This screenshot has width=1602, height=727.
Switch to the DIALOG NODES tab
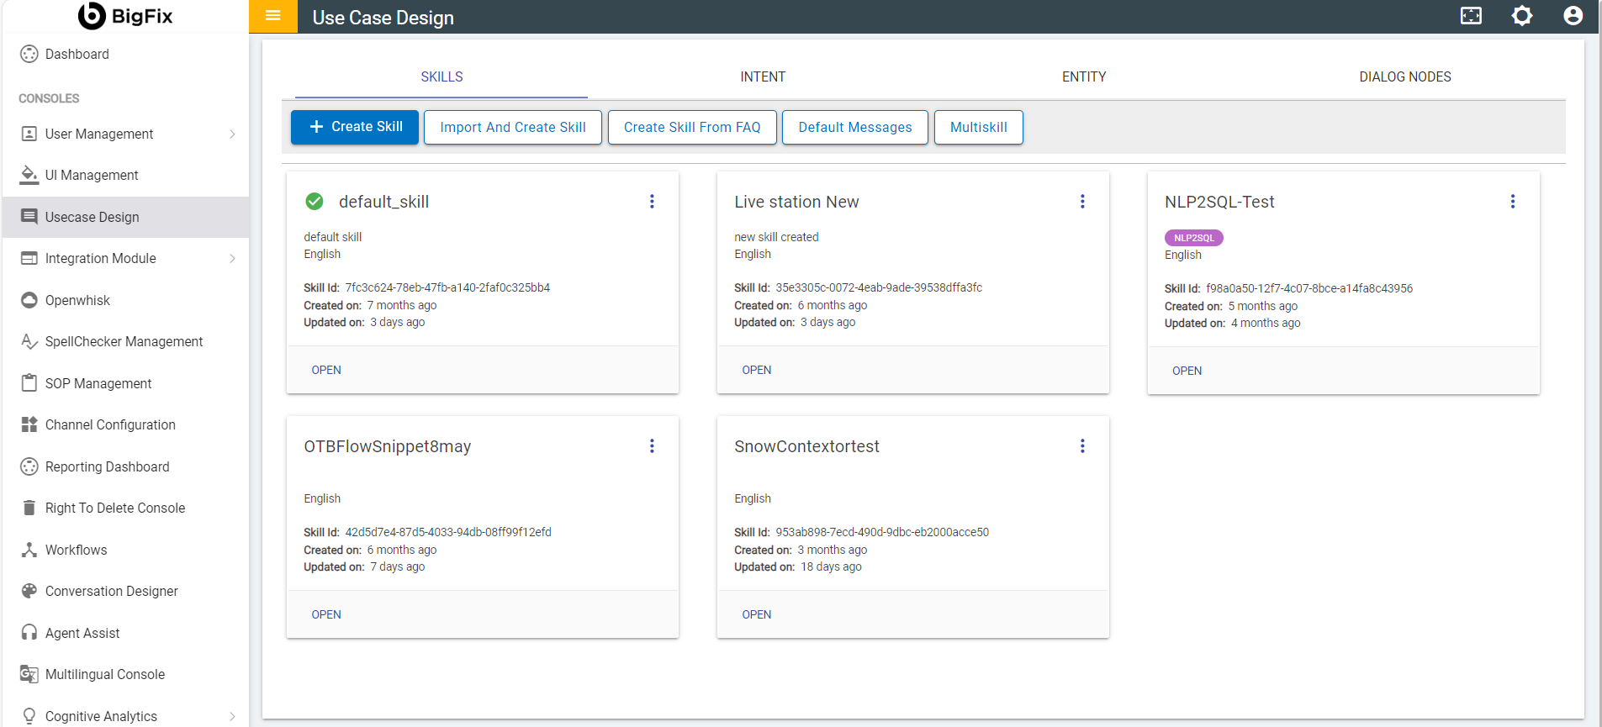pyautogui.click(x=1404, y=76)
